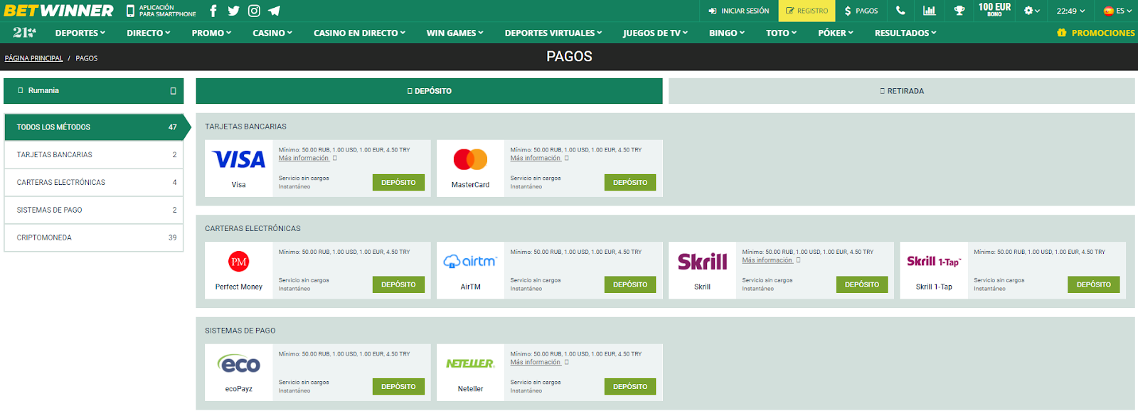Image resolution: width=1138 pixels, height=416 pixels.
Task: Open the smartphone application link
Action: [161, 11]
